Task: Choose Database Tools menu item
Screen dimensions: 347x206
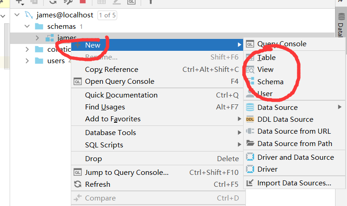Action: (x=157, y=133)
